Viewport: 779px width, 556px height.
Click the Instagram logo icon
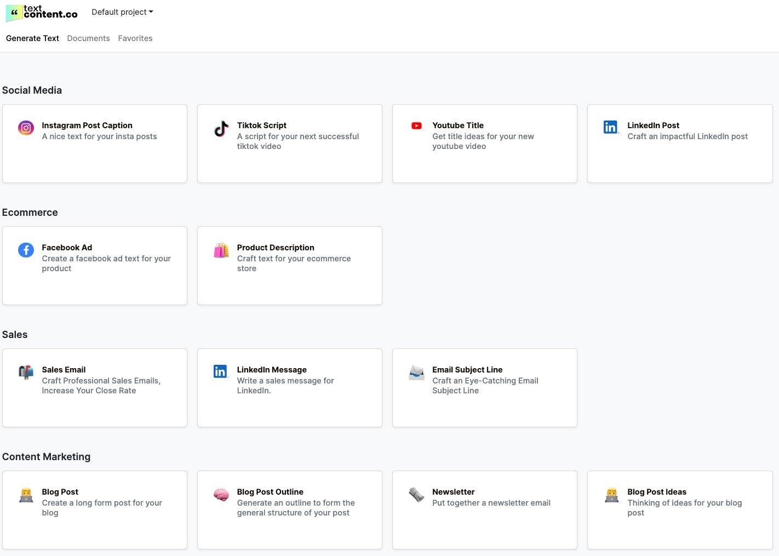[x=26, y=128]
